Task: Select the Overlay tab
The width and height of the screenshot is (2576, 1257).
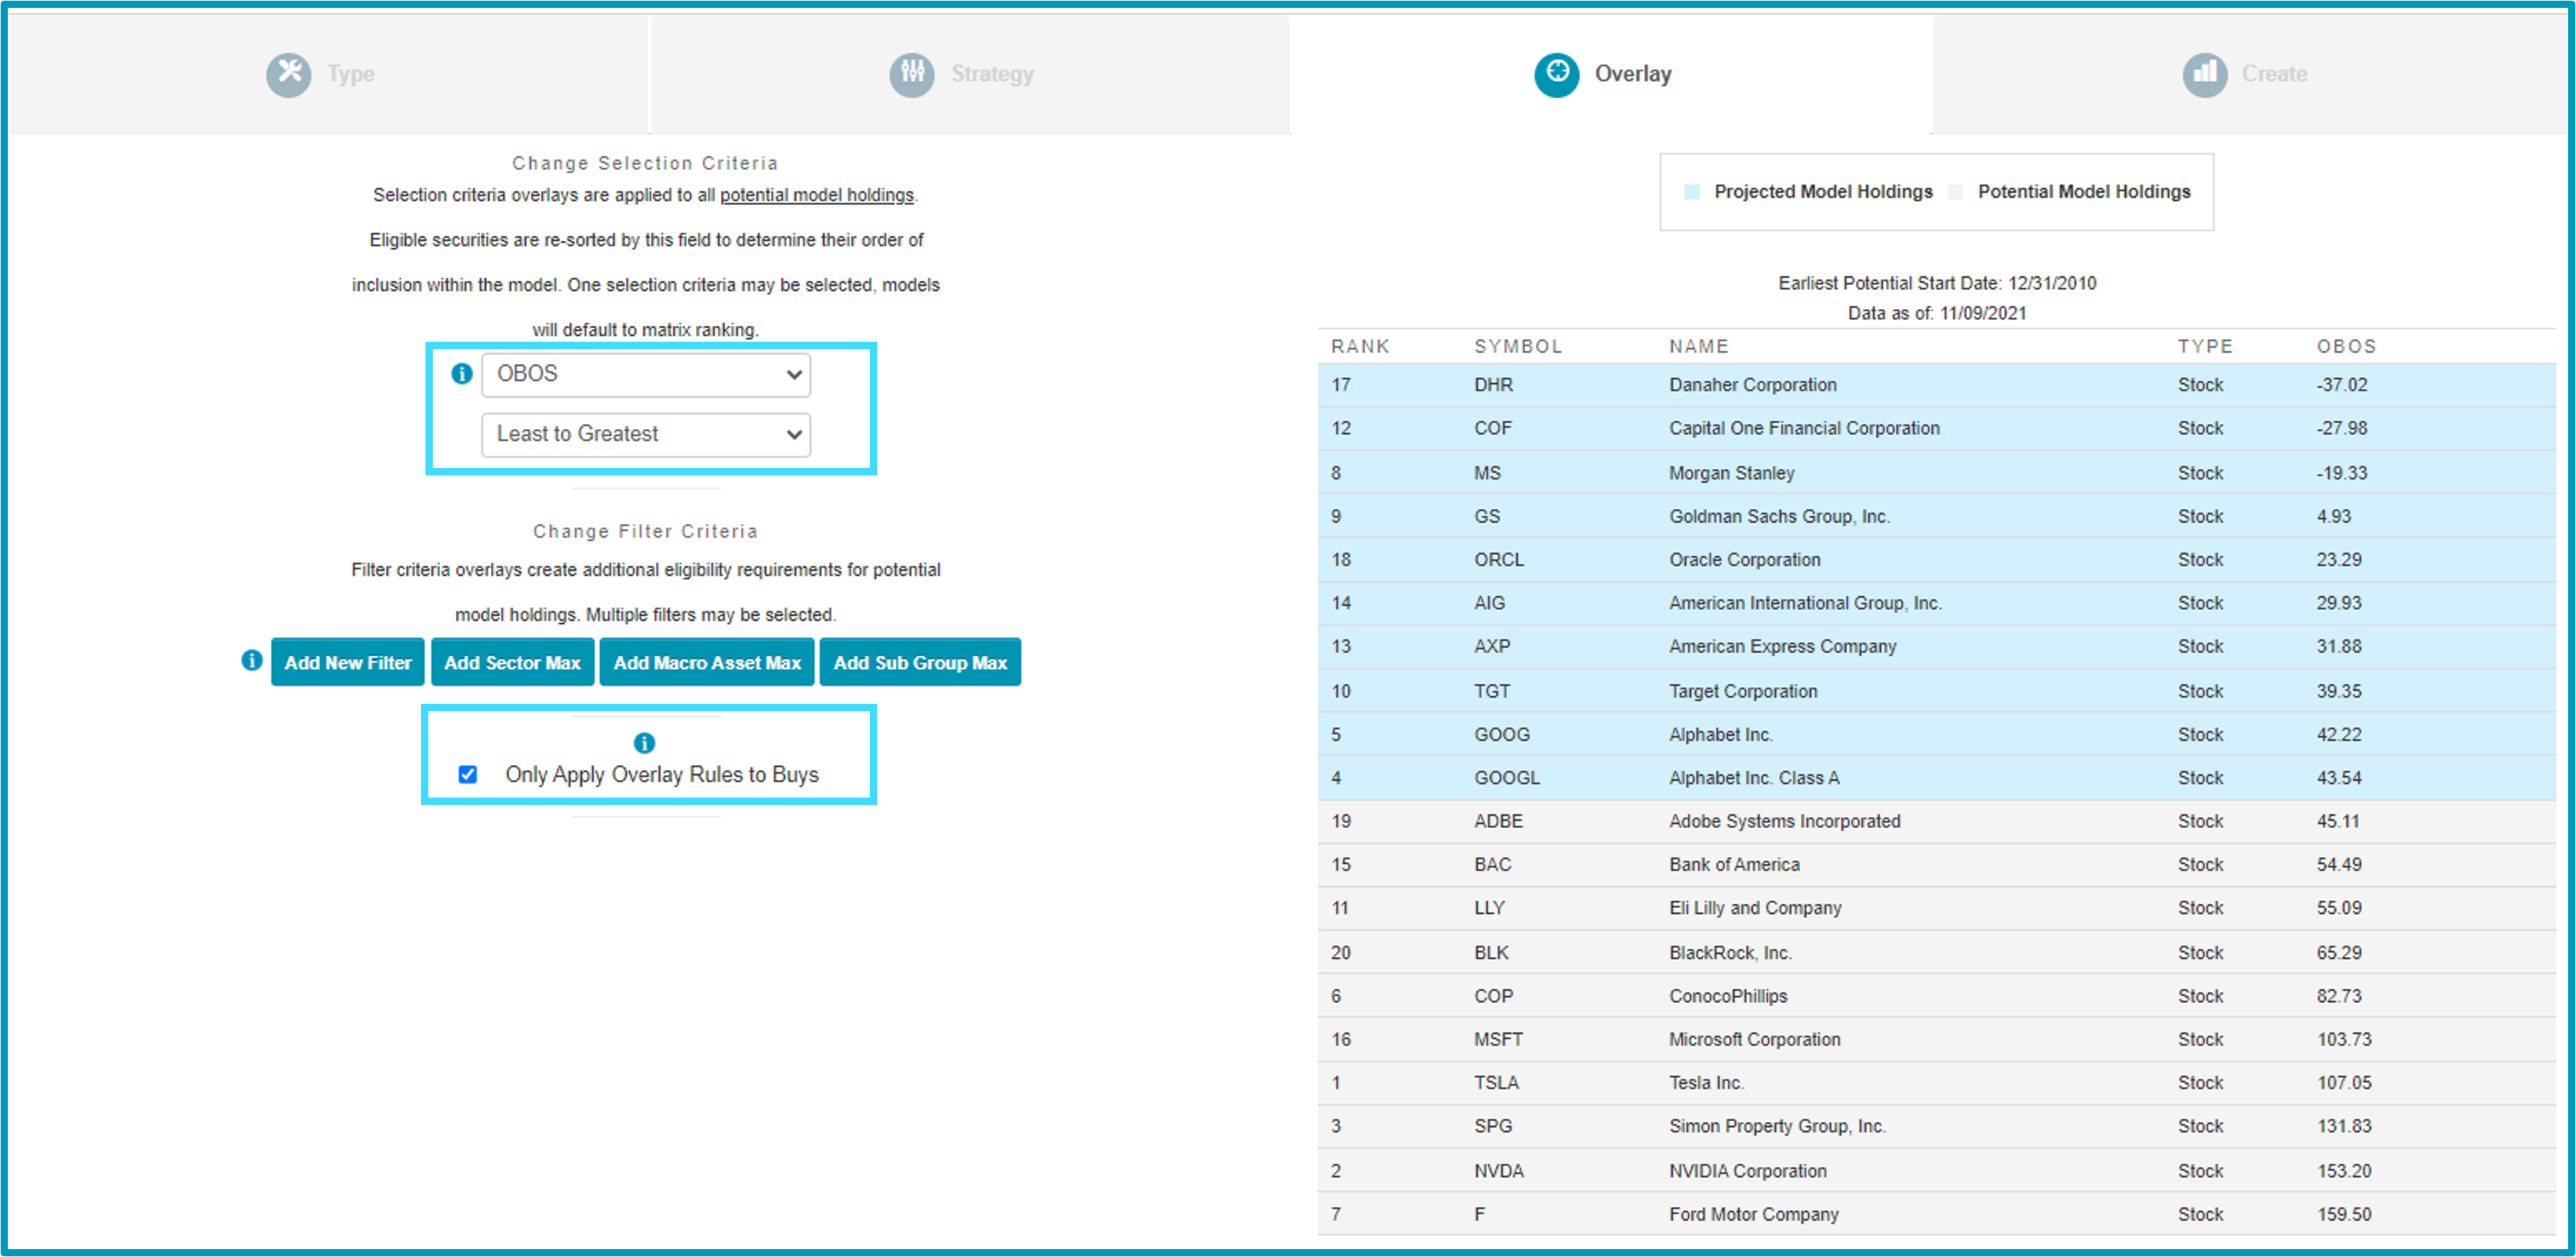Action: 1610,74
